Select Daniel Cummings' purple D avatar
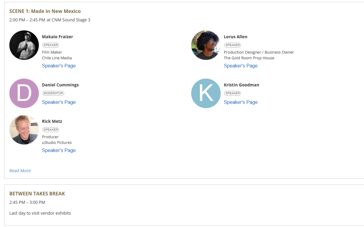This screenshot has height=227, width=364. [x=24, y=93]
